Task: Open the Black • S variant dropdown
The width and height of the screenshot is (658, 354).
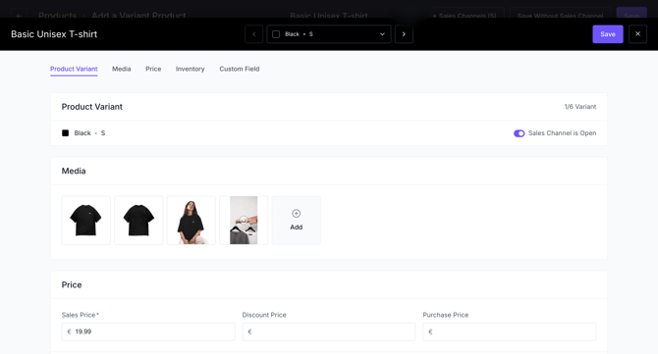Action: click(329, 34)
